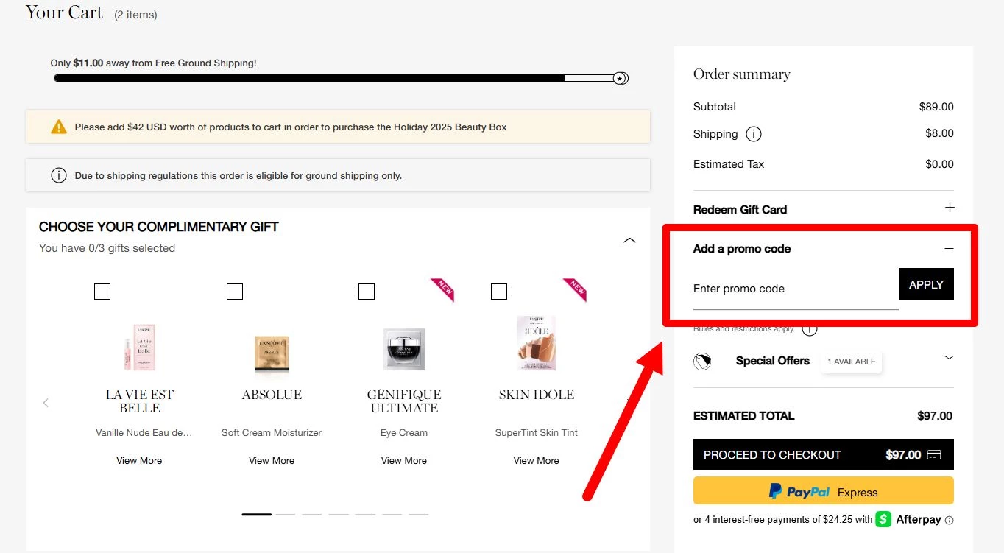This screenshot has width=1004, height=553.
Task: Pay with PayPal Express
Action: pos(823,491)
